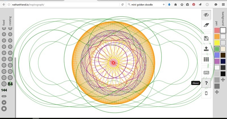This screenshot has height=119, width=227.
Task: Add a custom background color with plus
Action: pos(223,80)
